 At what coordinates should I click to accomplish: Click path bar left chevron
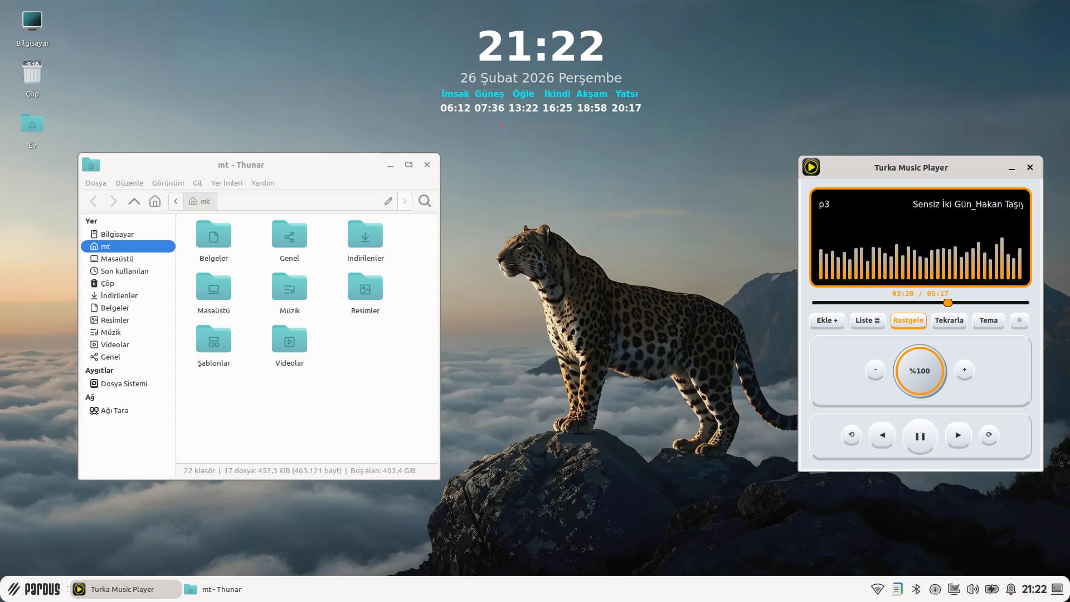pos(176,201)
